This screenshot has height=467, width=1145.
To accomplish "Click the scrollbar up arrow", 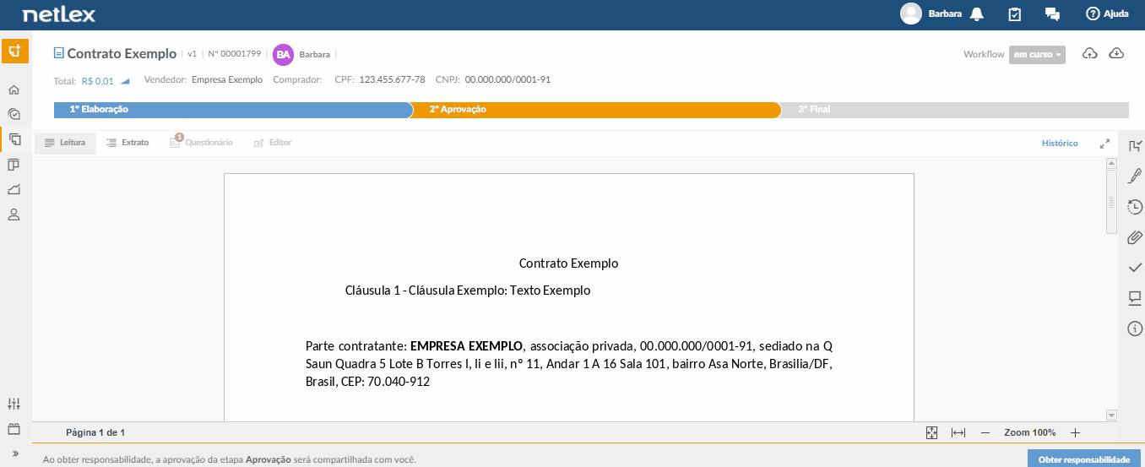I will [1111, 164].
